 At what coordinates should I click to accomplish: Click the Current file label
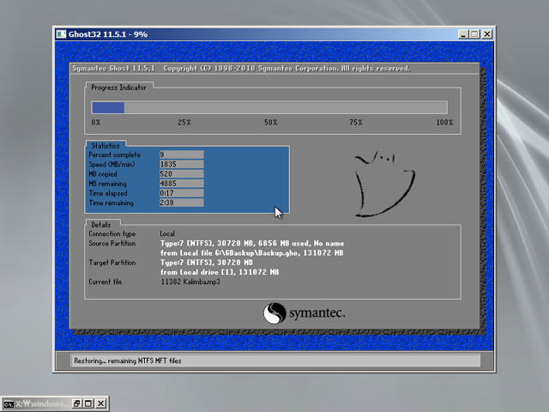[x=105, y=282]
